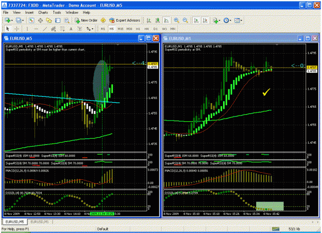Switch timeframe to H4
Viewport: 322px width, 233px height.
pos(146,29)
